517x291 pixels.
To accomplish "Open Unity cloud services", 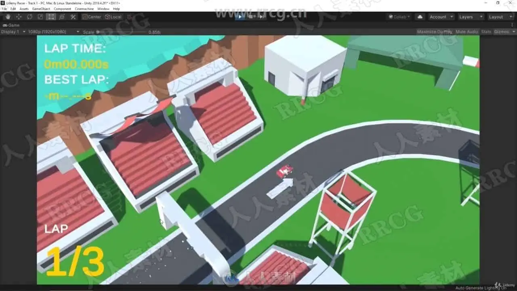I will [420, 17].
